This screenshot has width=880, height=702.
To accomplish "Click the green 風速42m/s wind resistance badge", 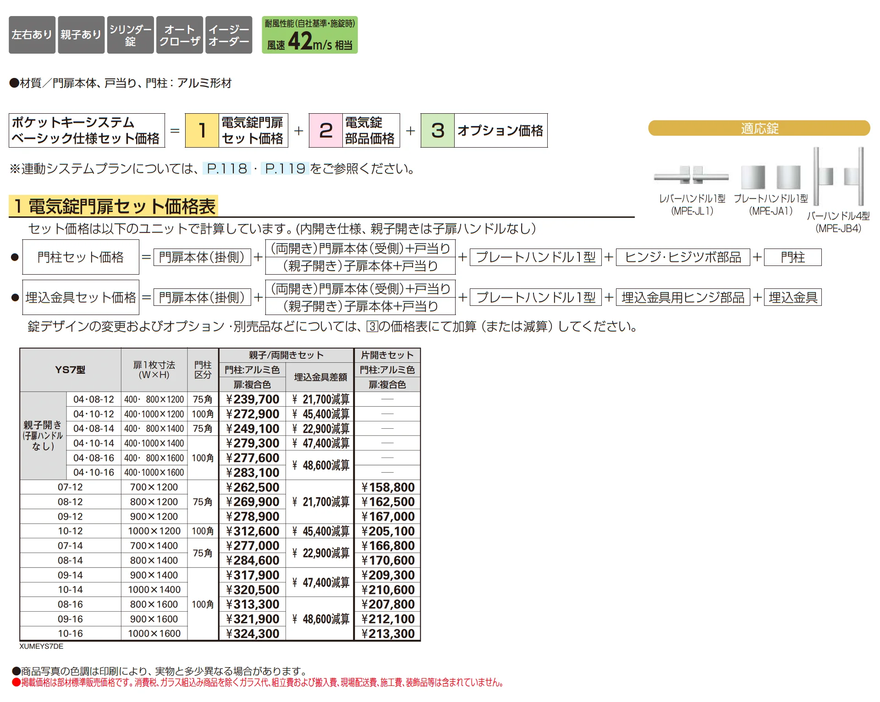I will pyautogui.click(x=310, y=35).
